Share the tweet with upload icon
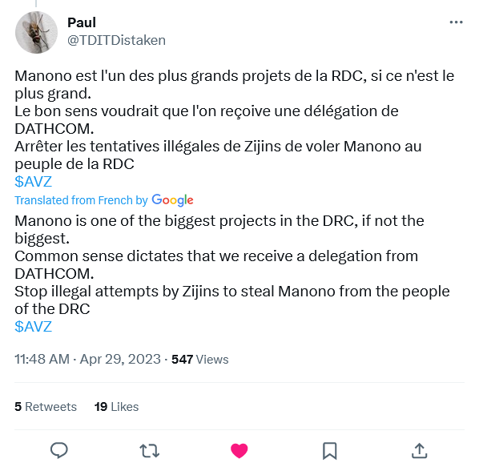The height and width of the screenshot is (471, 479). (x=420, y=451)
